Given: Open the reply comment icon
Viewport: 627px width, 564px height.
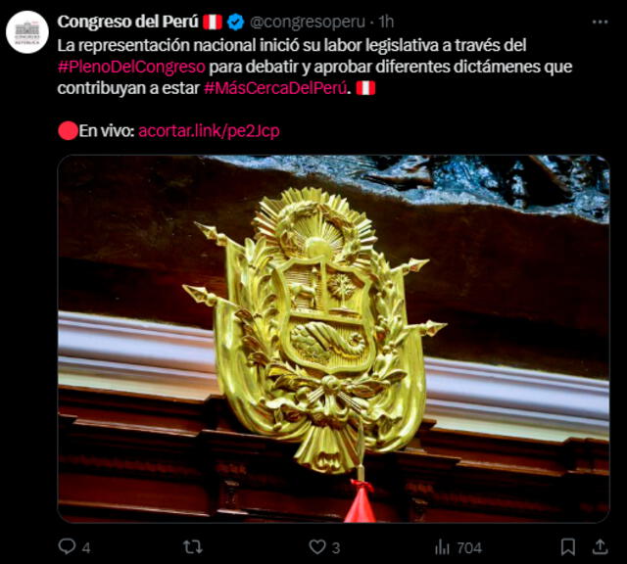Looking at the screenshot, I should coord(67,546).
